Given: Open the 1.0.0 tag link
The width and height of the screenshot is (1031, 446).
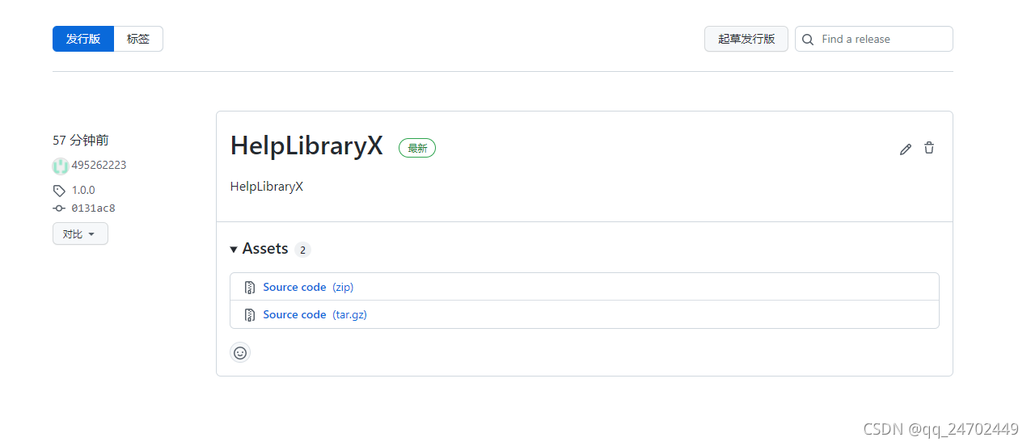Looking at the screenshot, I should (x=83, y=191).
